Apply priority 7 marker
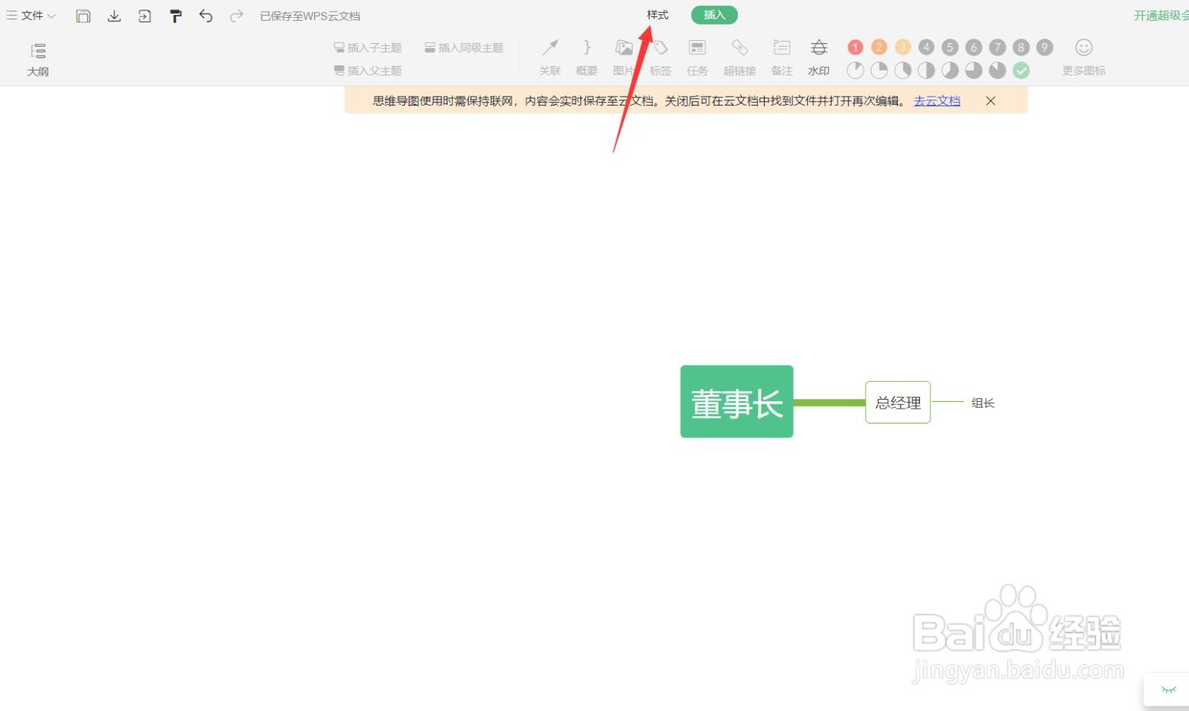 click(x=997, y=48)
